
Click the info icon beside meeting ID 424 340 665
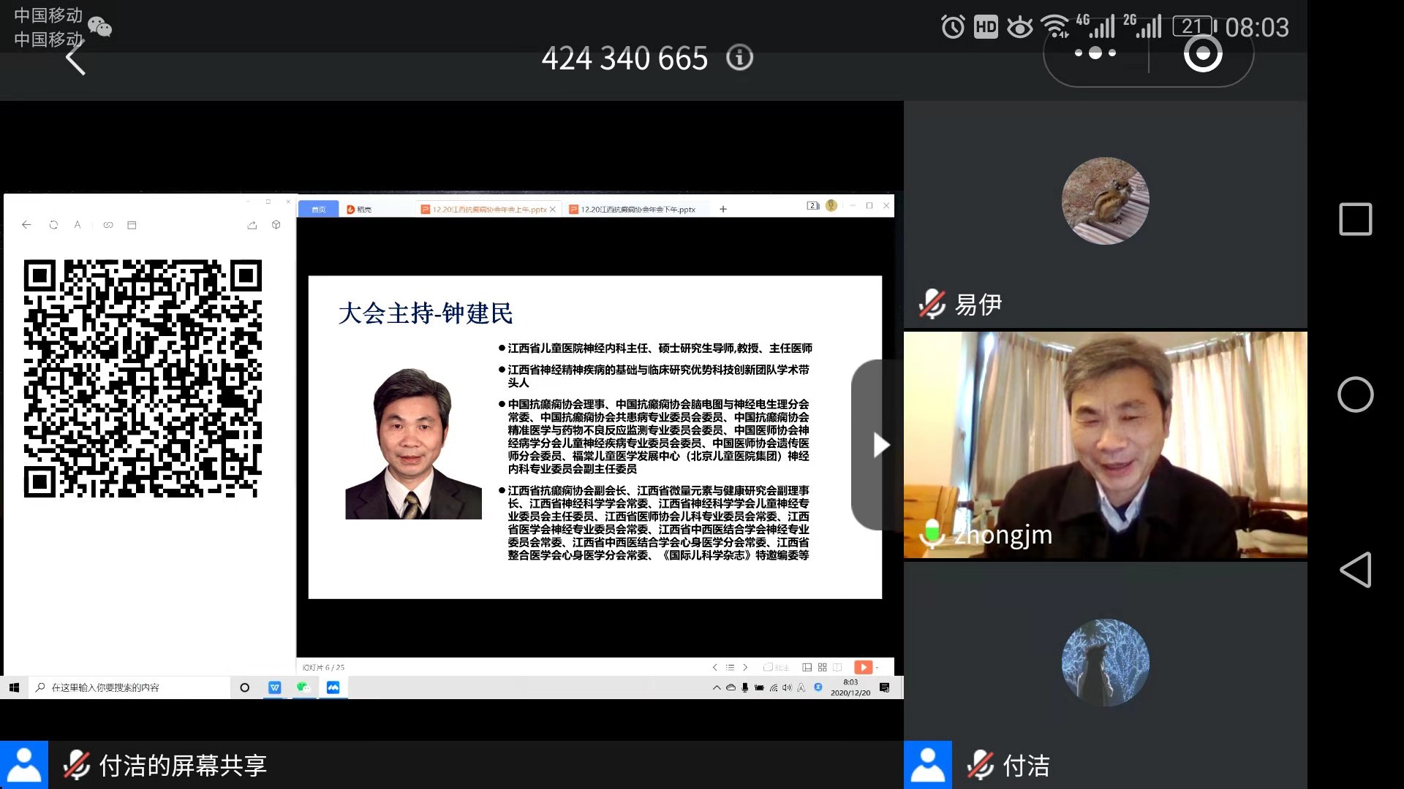click(x=739, y=57)
